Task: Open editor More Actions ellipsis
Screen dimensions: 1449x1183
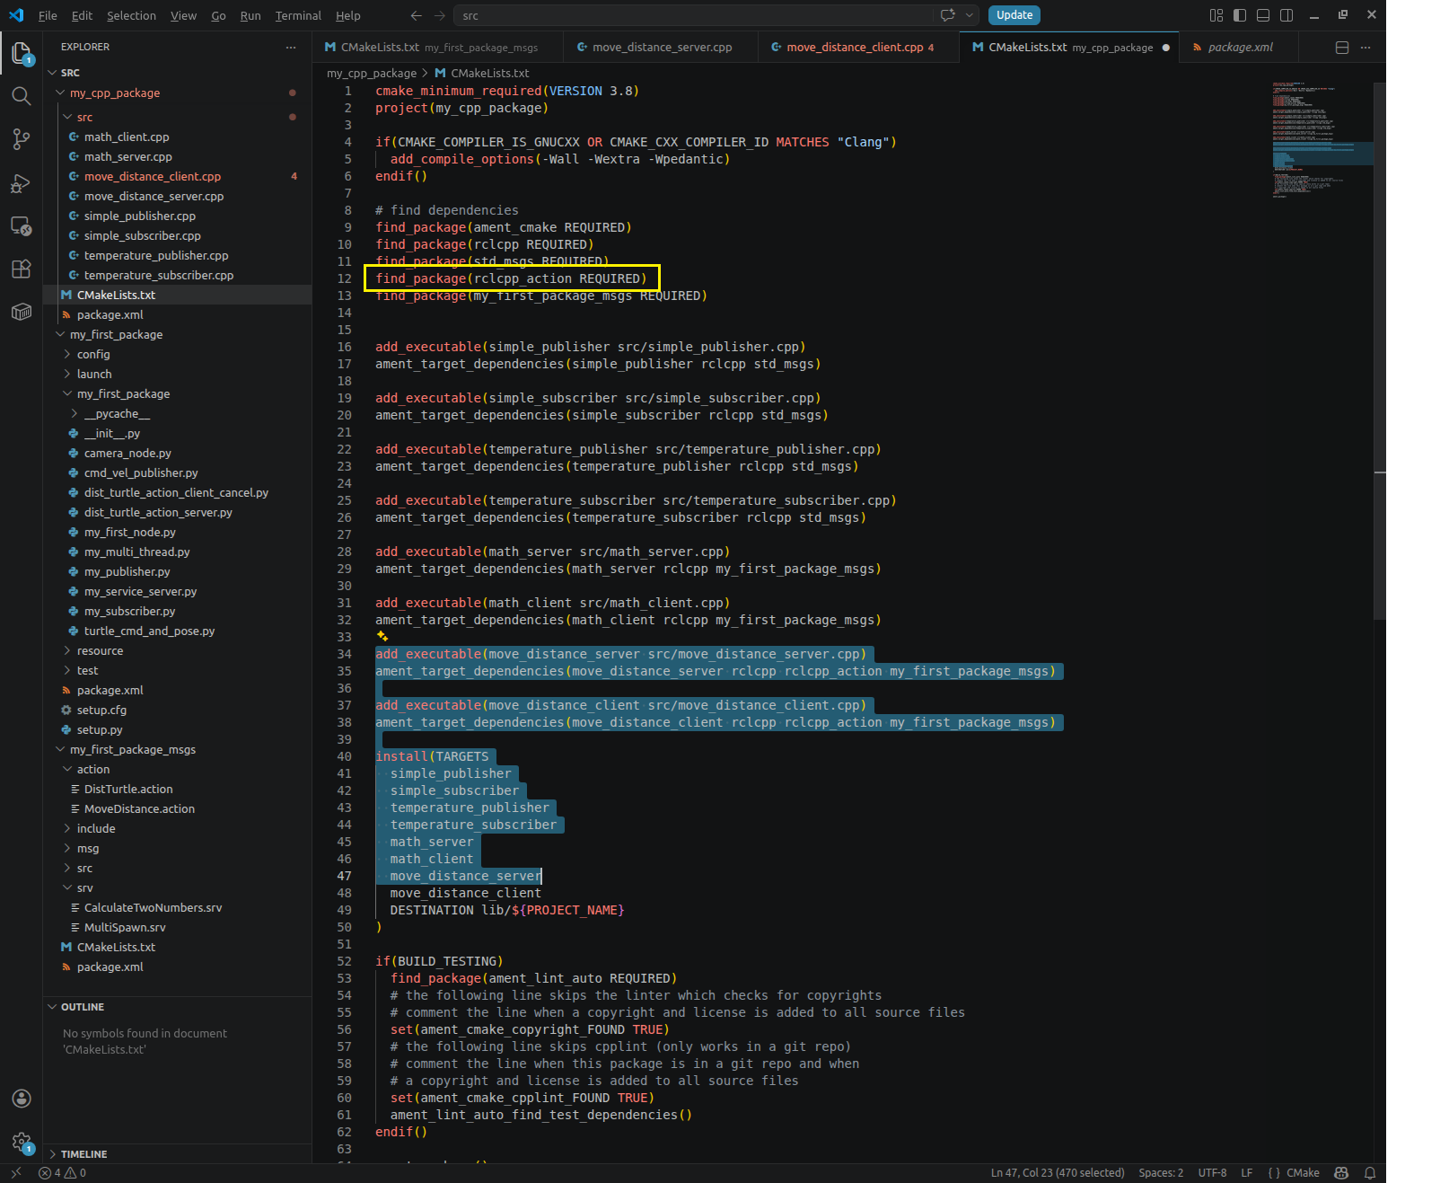Action: (1366, 48)
